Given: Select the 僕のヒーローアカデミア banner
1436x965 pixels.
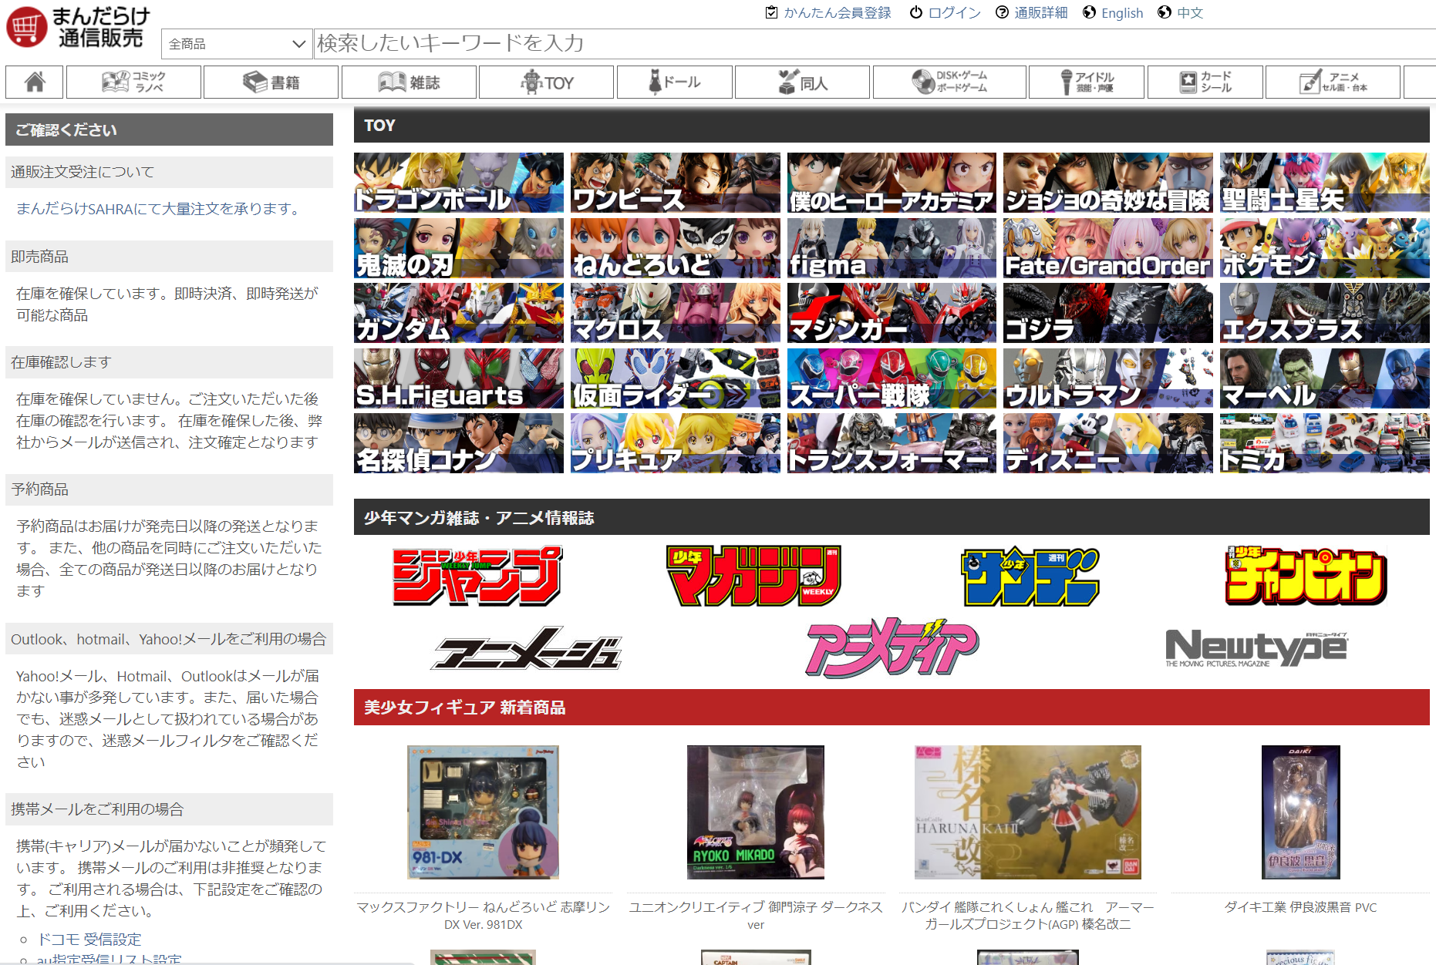Looking at the screenshot, I should 892,183.
